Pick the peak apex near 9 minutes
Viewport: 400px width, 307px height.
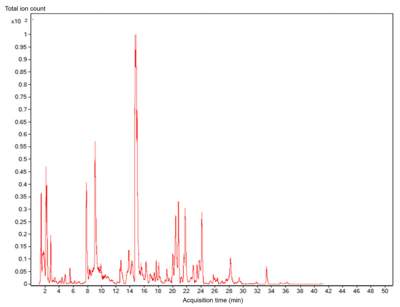(95, 142)
